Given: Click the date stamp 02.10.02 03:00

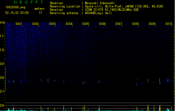Looking at the screenshot, I should (x=17, y=13).
